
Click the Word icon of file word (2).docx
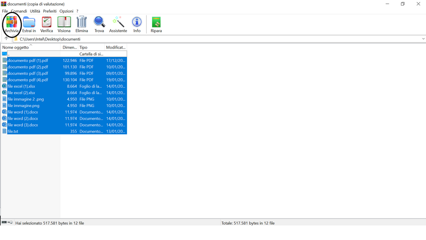tap(4, 118)
